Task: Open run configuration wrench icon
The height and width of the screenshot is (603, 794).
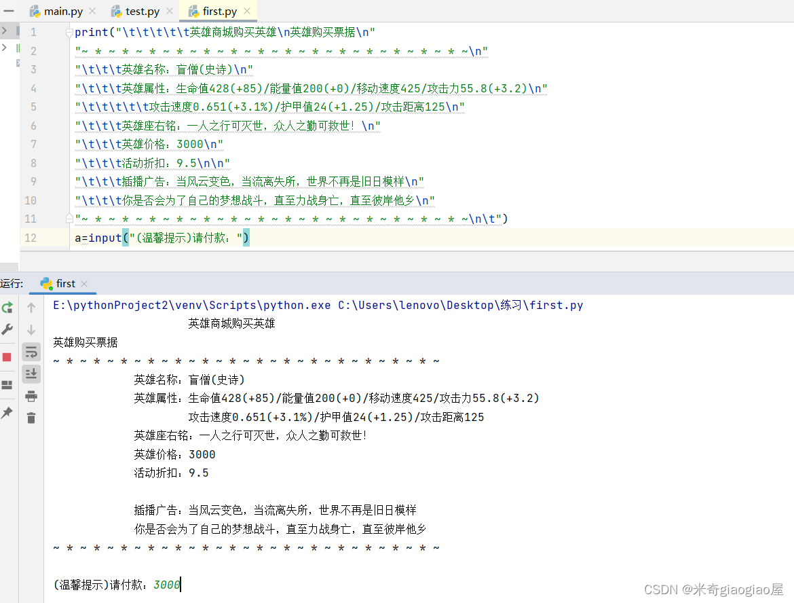Action: tap(7, 329)
